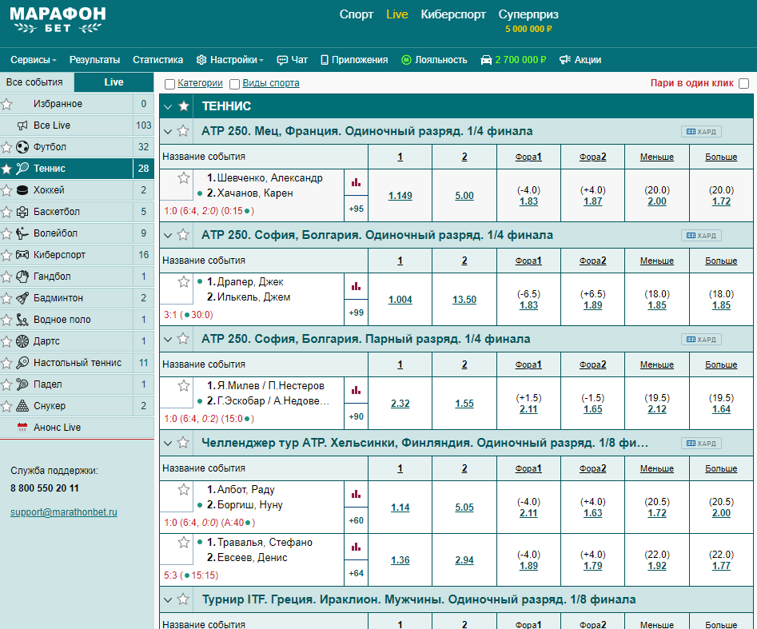
Task: Toggle favorite star on ТЕННИС header
Action: [x=184, y=106]
